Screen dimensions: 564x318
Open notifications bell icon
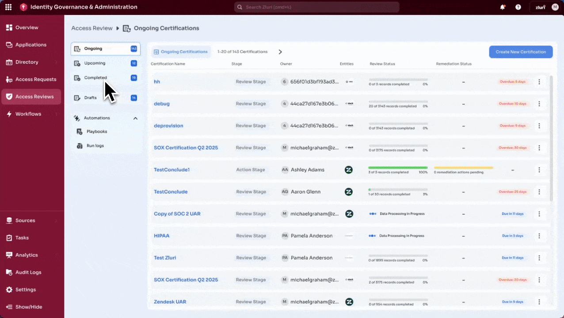pos(503,7)
